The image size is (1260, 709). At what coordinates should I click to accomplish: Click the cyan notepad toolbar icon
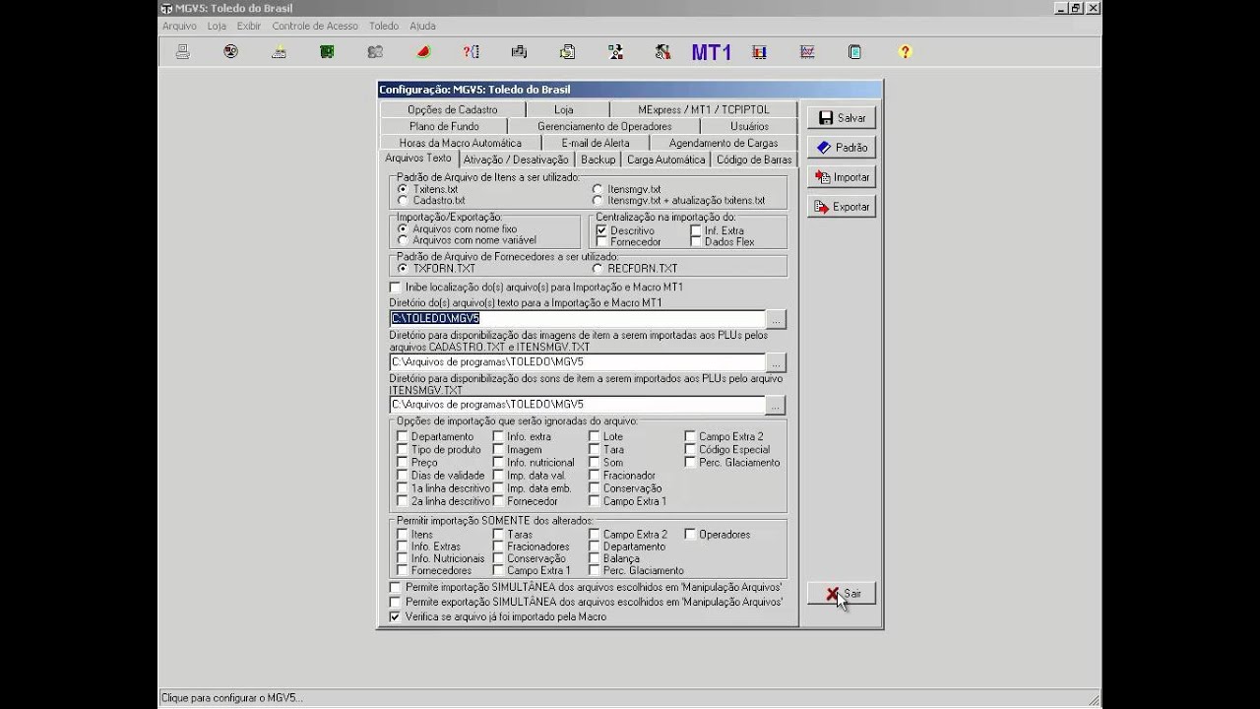pyautogui.click(x=855, y=52)
